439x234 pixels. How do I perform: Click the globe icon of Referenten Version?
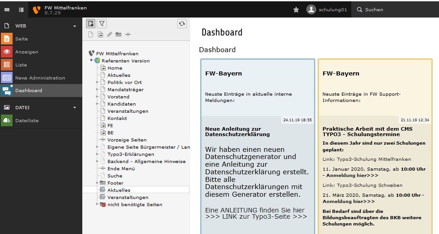point(98,60)
